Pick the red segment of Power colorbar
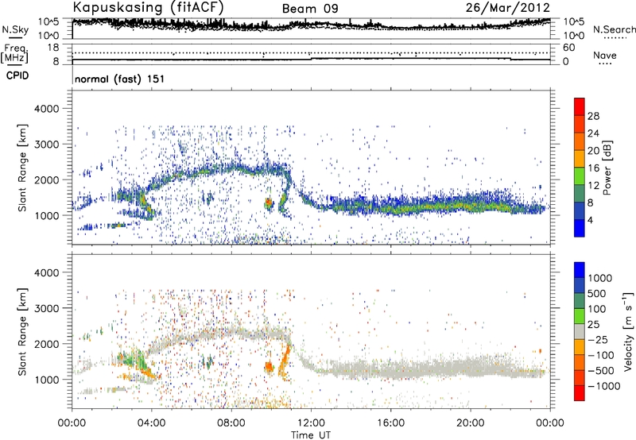The image size is (636, 440). pos(580,106)
